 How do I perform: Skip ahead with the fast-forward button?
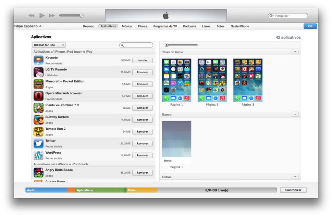pos(52,16)
